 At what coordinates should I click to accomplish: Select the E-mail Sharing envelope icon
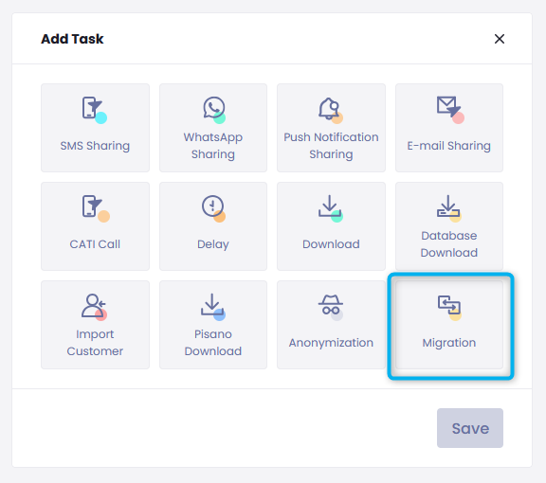[450, 110]
